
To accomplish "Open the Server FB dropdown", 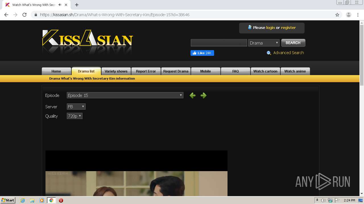I will pos(76,107).
